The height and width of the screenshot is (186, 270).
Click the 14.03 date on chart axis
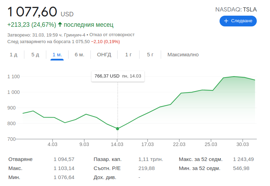point(117,144)
